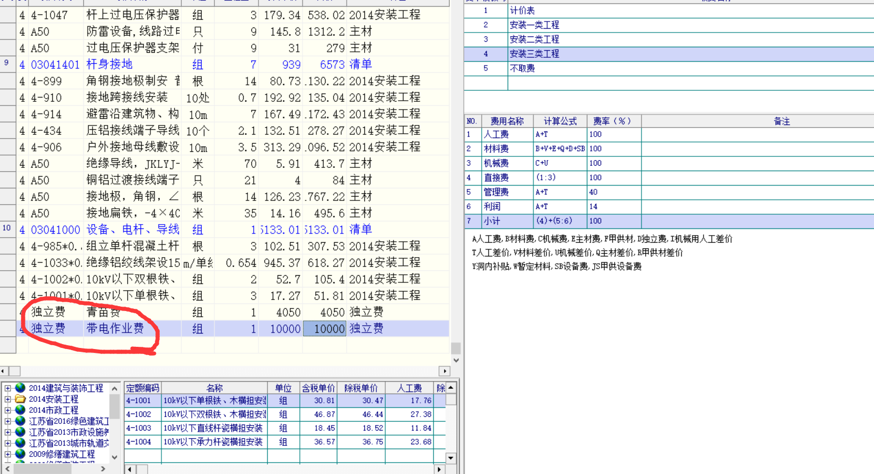The height and width of the screenshot is (474, 874).
Task: Expand the 江苏省2013市政设施养 tree node
Action: [8, 432]
